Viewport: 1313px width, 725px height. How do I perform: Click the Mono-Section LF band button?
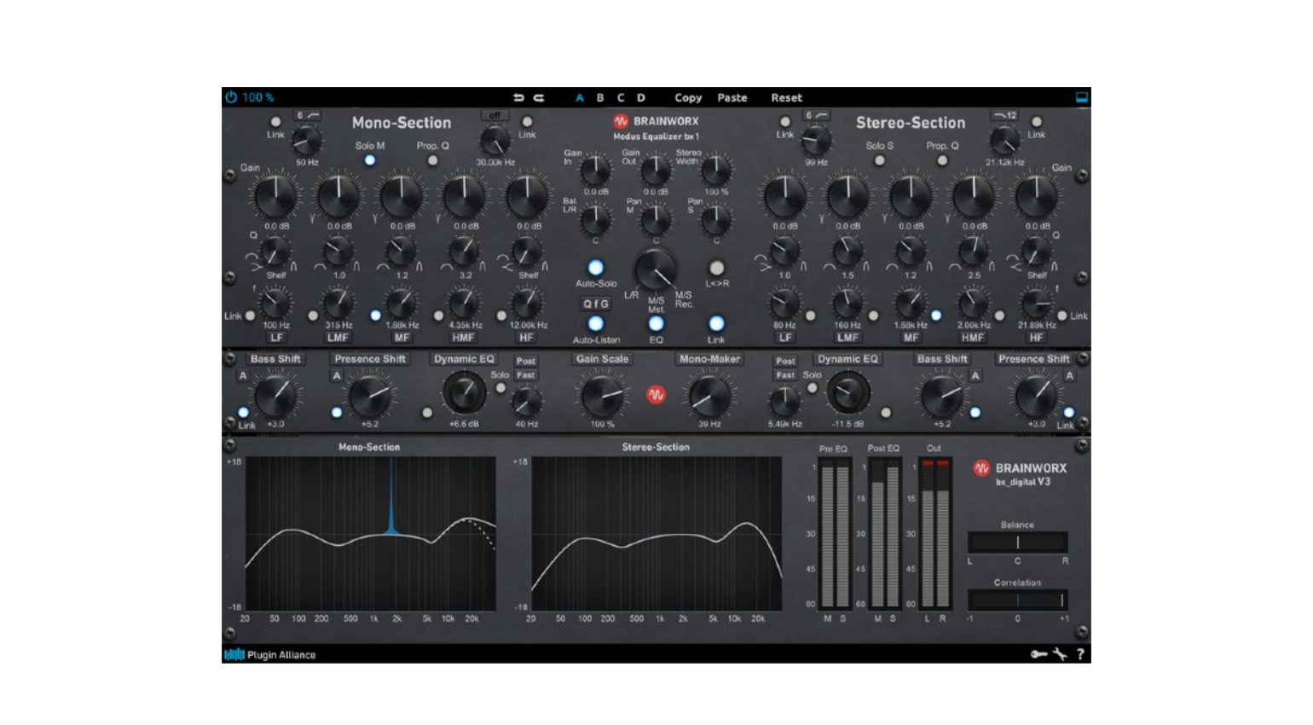pyautogui.click(x=276, y=338)
